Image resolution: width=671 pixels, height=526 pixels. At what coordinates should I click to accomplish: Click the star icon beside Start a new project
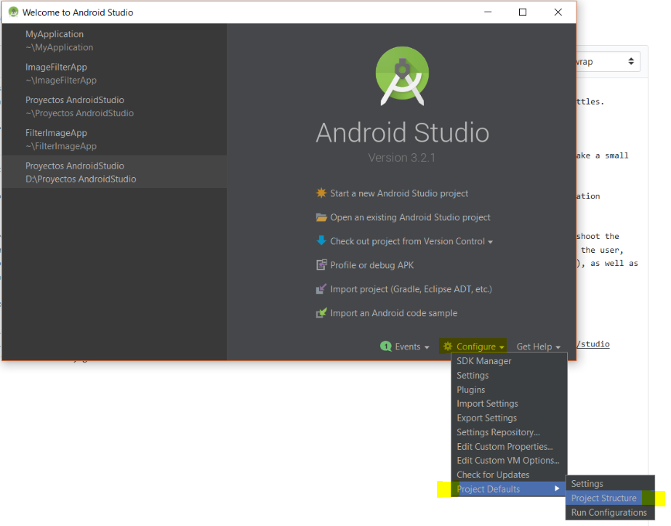point(321,193)
